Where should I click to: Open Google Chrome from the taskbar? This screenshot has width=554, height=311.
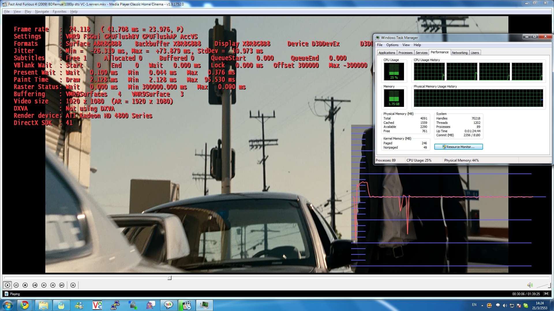(25, 305)
